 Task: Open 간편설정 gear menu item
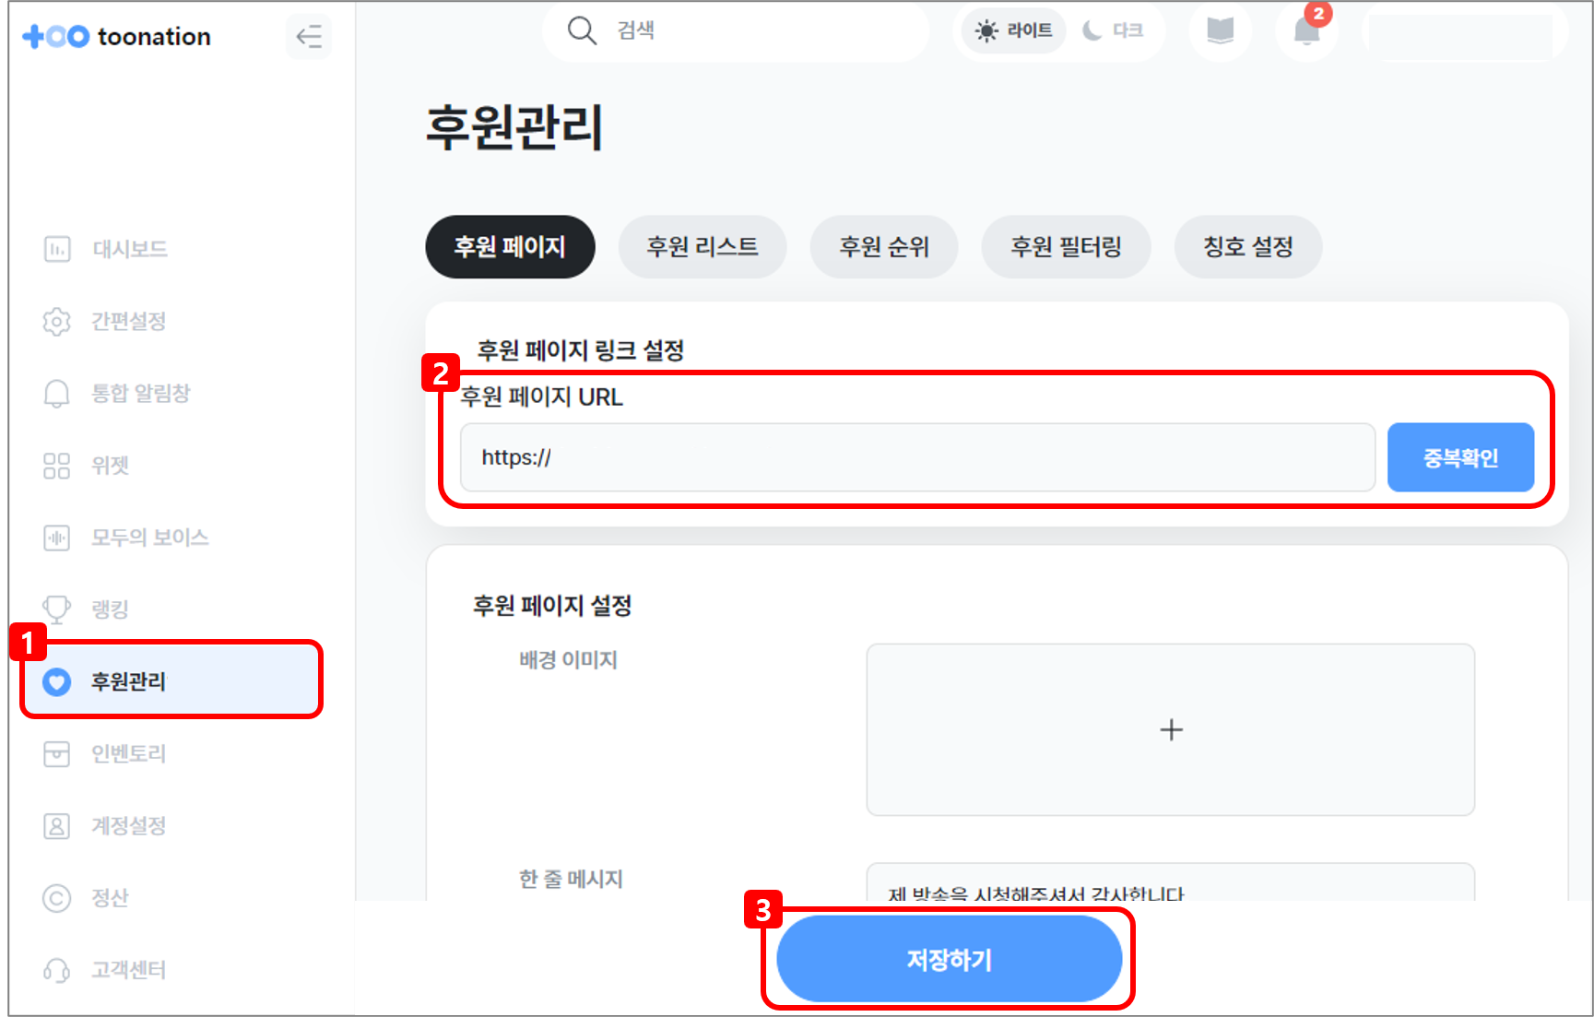point(128,321)
